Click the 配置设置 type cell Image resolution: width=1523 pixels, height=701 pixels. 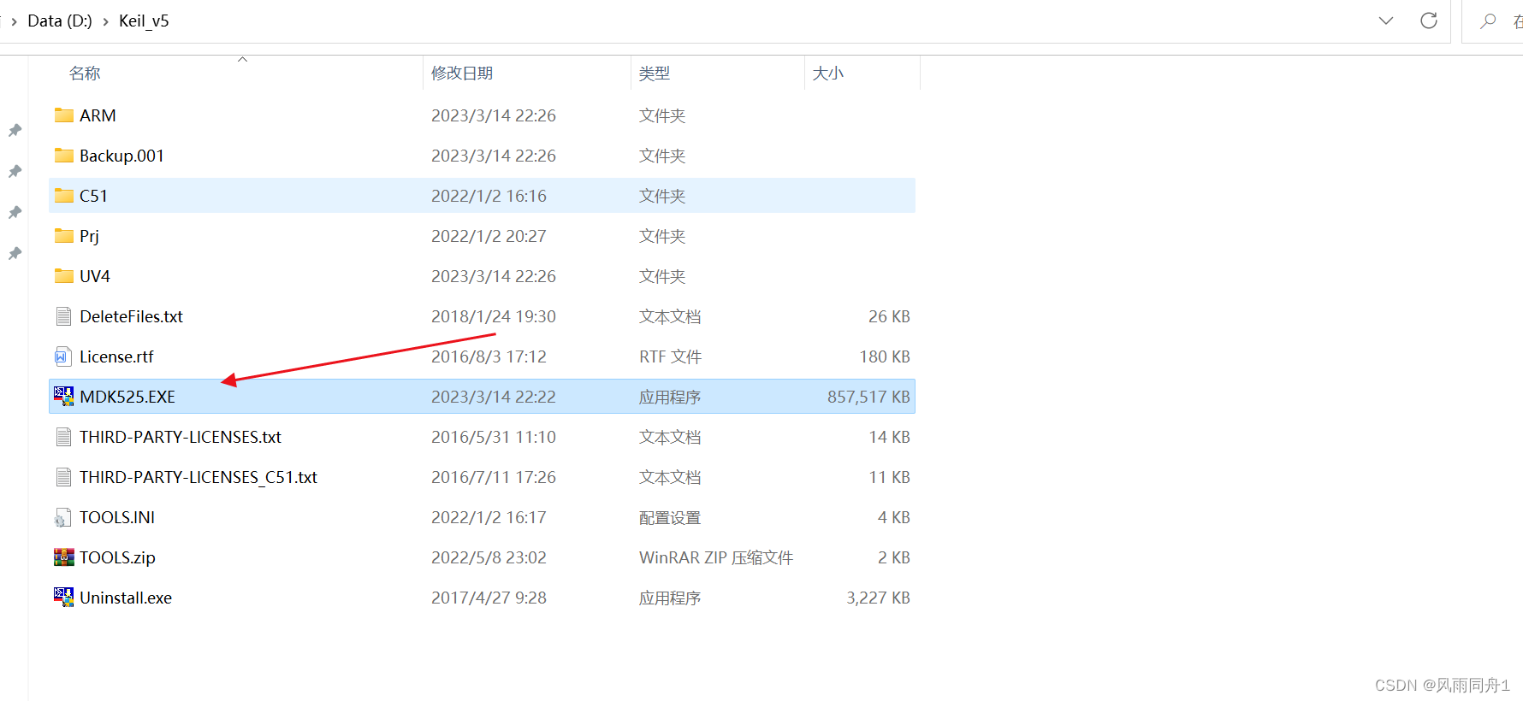coord(670,517)
